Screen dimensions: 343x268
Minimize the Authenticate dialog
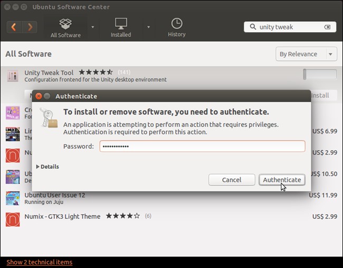point(47,96)
